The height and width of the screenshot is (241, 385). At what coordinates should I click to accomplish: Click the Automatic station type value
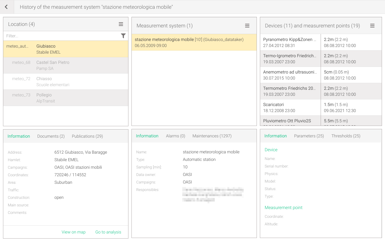coord(199,159)
